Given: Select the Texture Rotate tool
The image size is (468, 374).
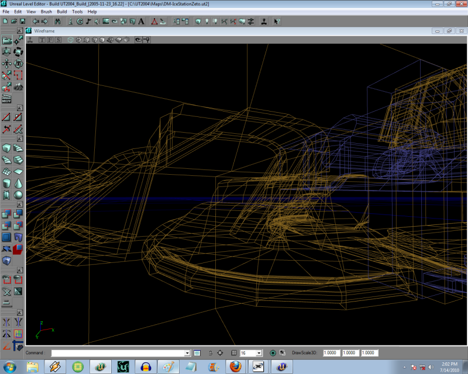Looking at the screenshot, I should [x=18, y=64].
